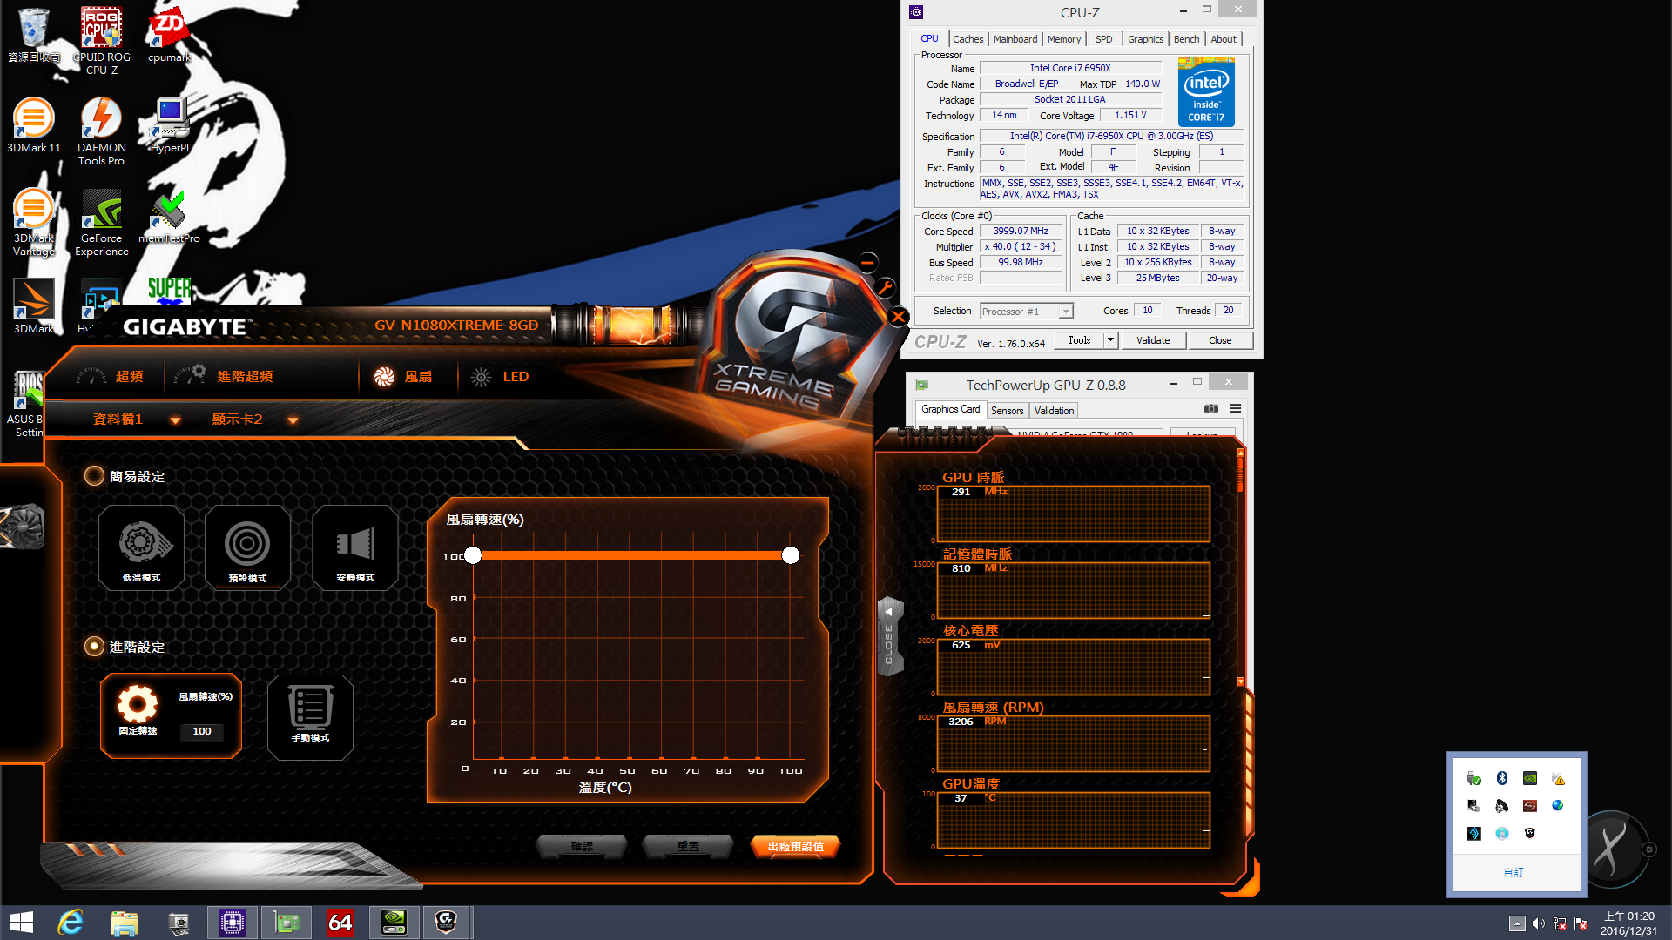
Task: Click Windows Start button
Action: coord(21,923)
